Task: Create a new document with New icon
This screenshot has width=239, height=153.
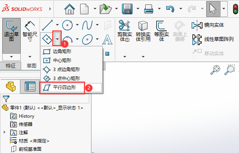Action: [x=84, y=9]
